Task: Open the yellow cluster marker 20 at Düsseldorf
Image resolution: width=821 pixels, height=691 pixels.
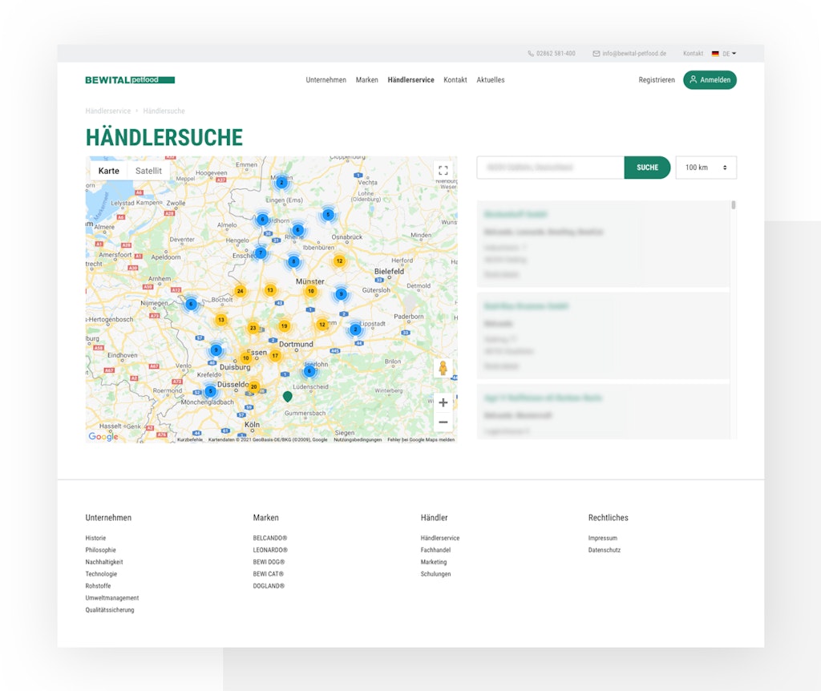Action: [253, 386]
